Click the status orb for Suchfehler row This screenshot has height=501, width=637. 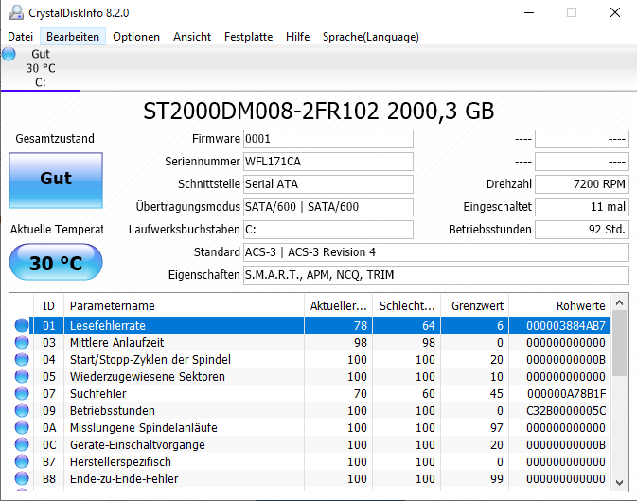(22, 393)
